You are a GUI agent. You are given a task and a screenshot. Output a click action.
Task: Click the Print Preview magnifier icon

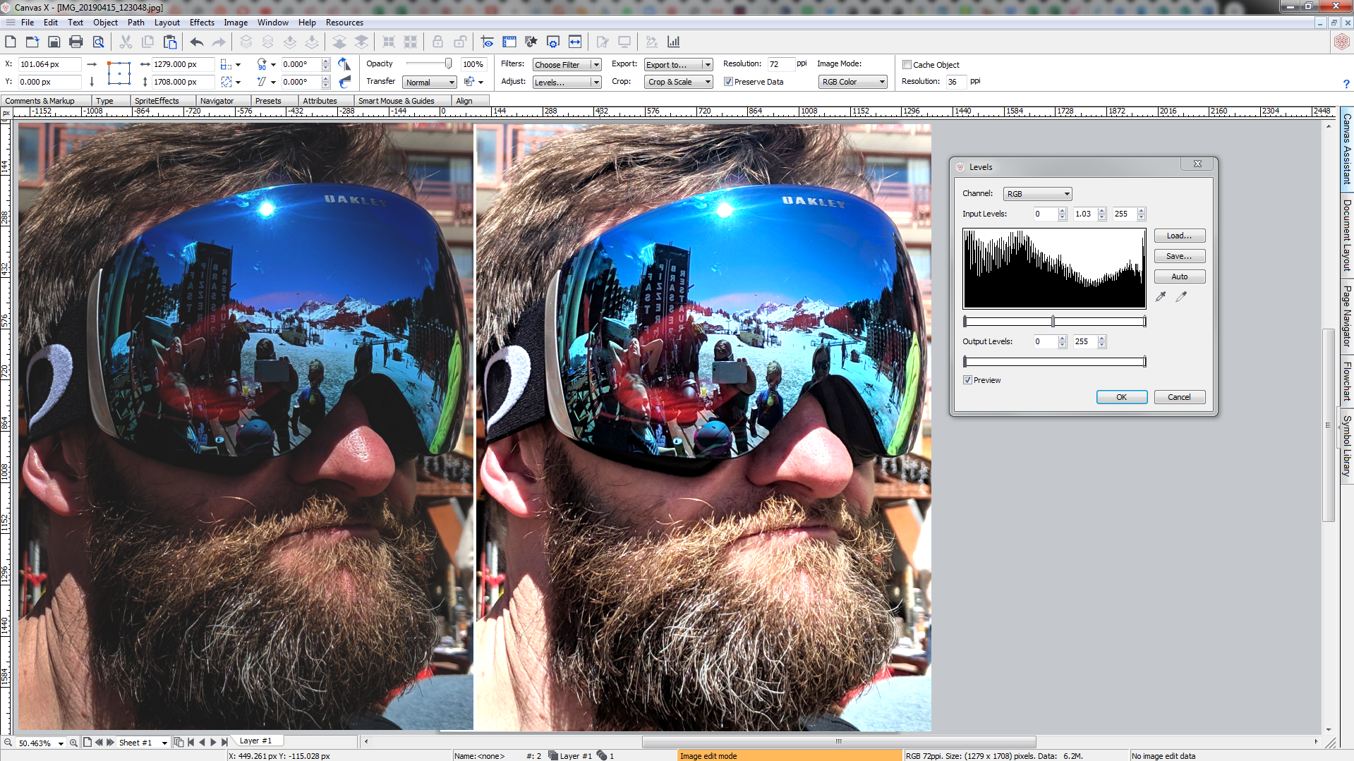coord(99,42)
